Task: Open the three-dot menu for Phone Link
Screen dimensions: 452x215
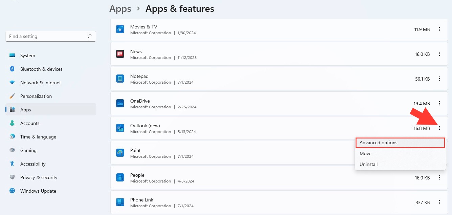Action: tap(439, 202)
